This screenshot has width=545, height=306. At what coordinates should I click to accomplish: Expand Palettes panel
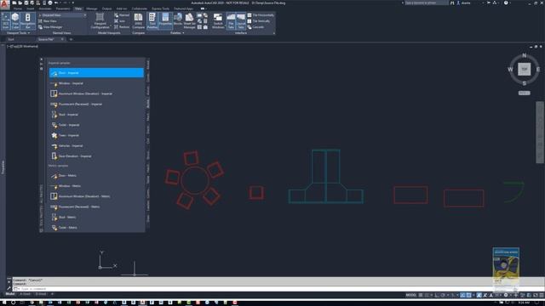(x=177, y=33)
